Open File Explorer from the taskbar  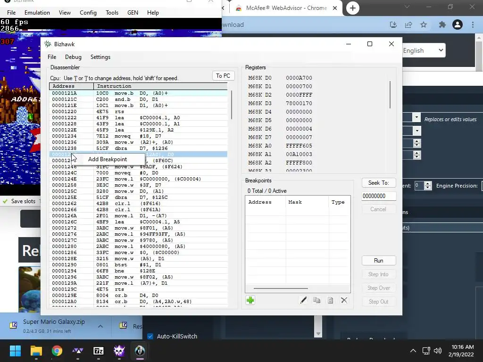36,351
